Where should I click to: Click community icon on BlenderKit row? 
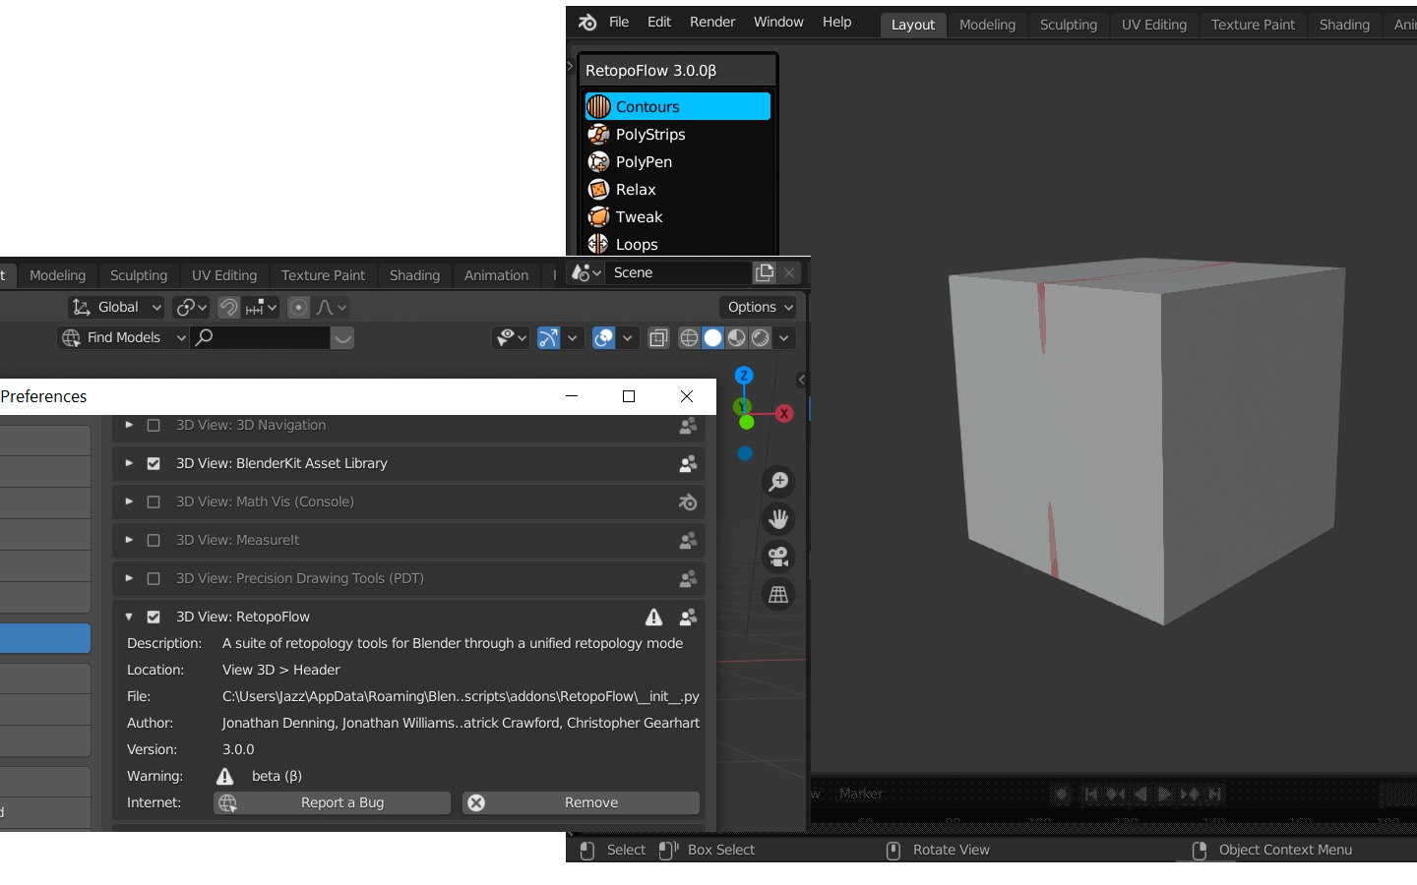[x=688, y=463]
